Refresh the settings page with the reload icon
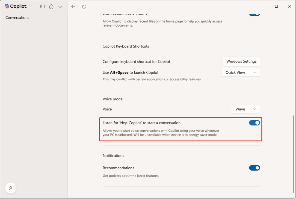The height and width of the screenshot is (199, 296). (x=84, y=6)
